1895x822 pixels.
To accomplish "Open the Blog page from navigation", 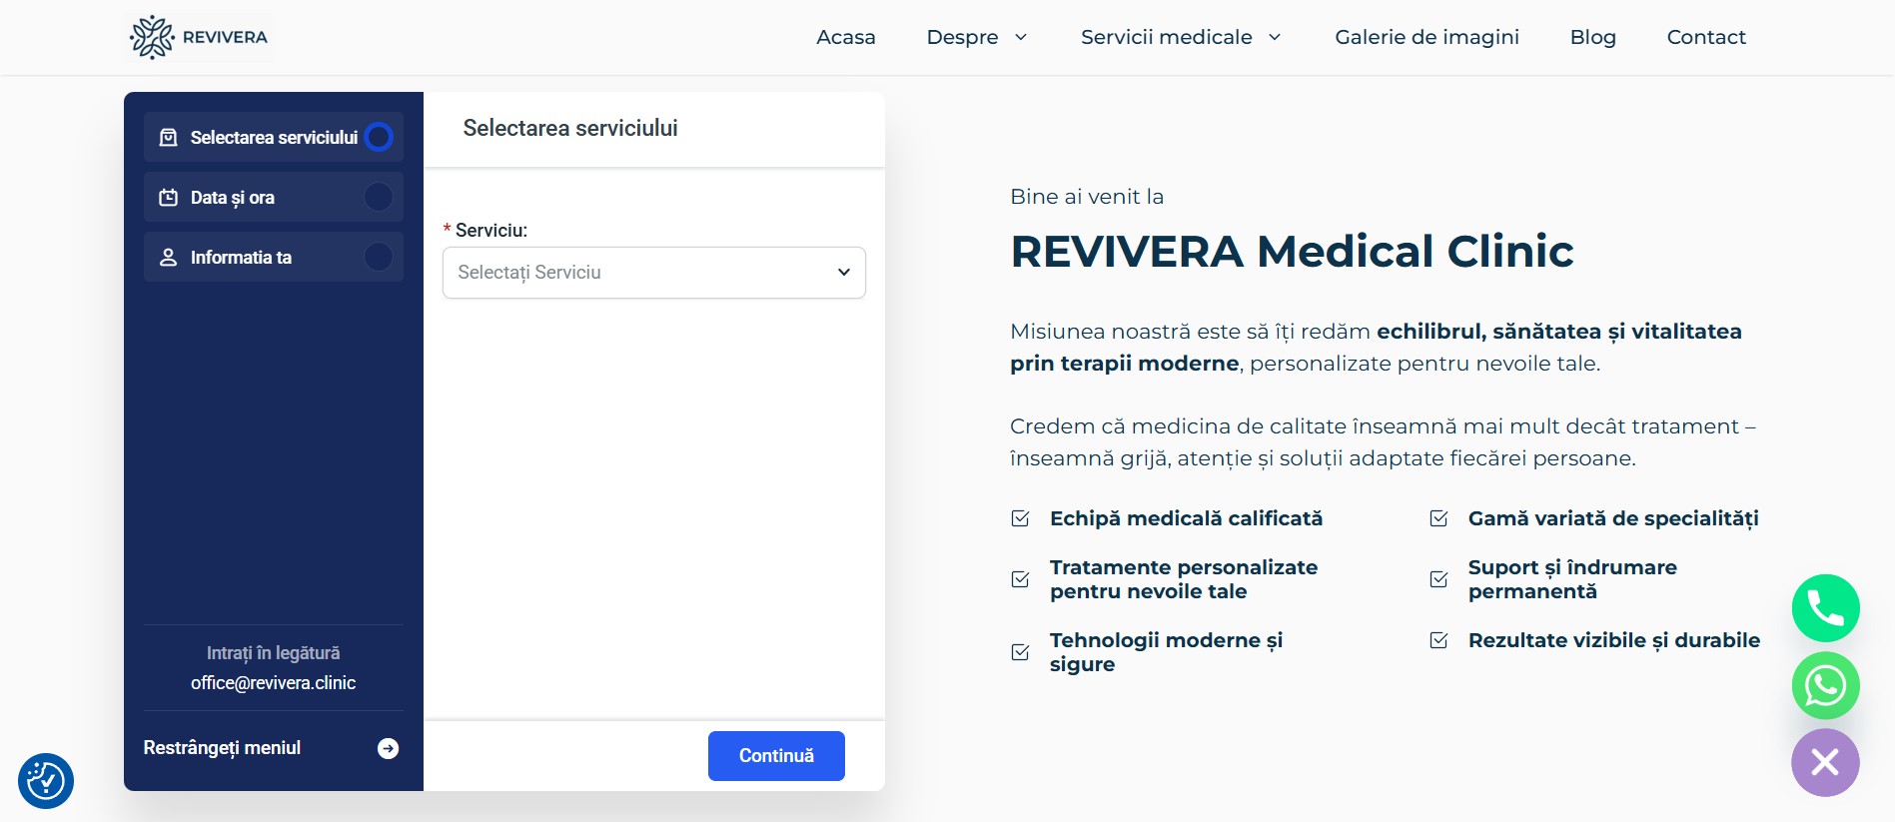I will pos(1592,37).
